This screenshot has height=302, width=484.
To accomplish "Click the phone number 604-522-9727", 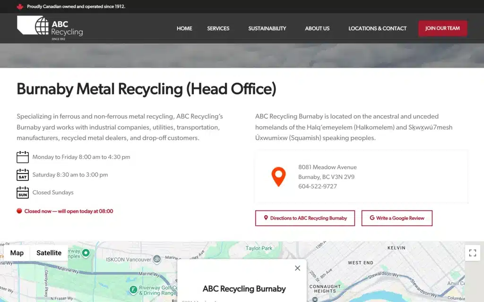I will click(317, 186).
